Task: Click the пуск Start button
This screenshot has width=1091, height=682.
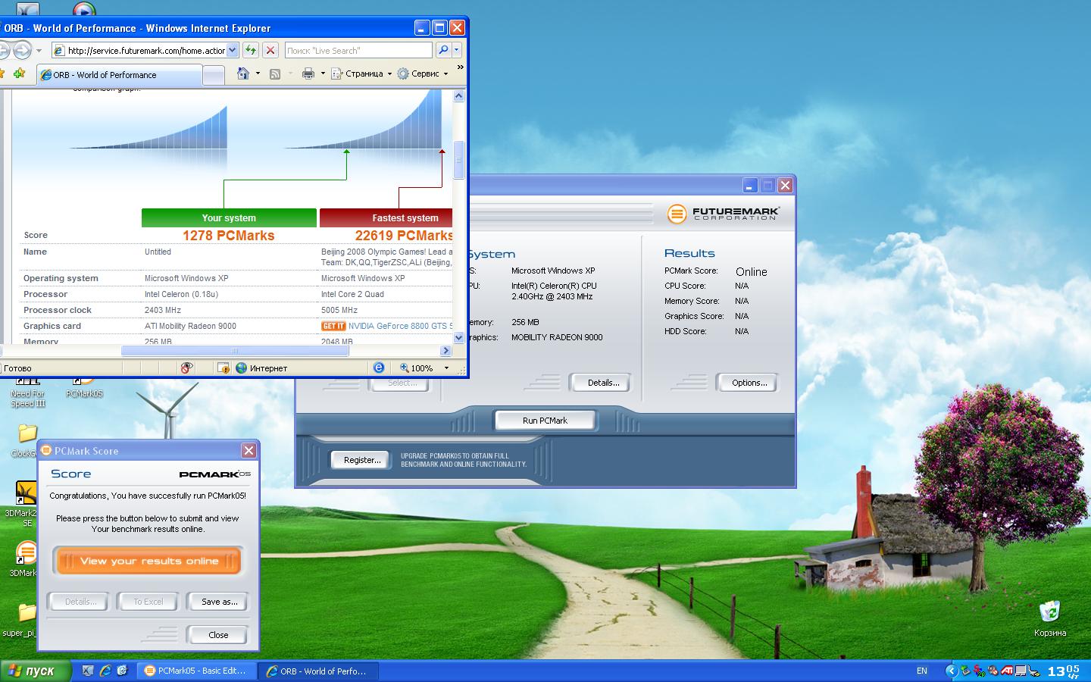Action: coord(36,671)
